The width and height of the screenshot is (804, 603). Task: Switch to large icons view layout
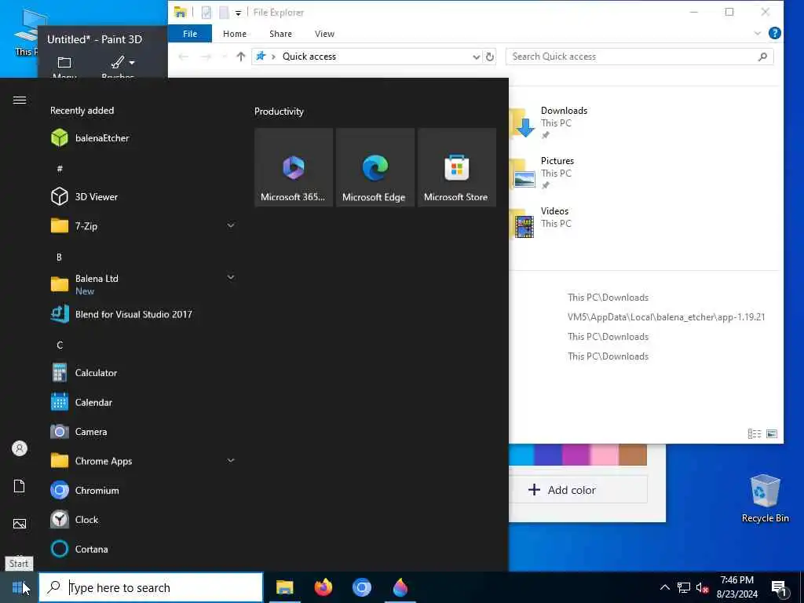click(772, 433)
